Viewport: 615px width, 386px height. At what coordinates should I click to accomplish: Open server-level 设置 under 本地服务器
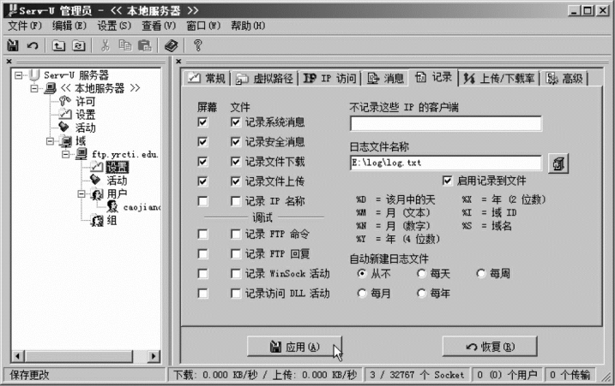tap(78, 115)
